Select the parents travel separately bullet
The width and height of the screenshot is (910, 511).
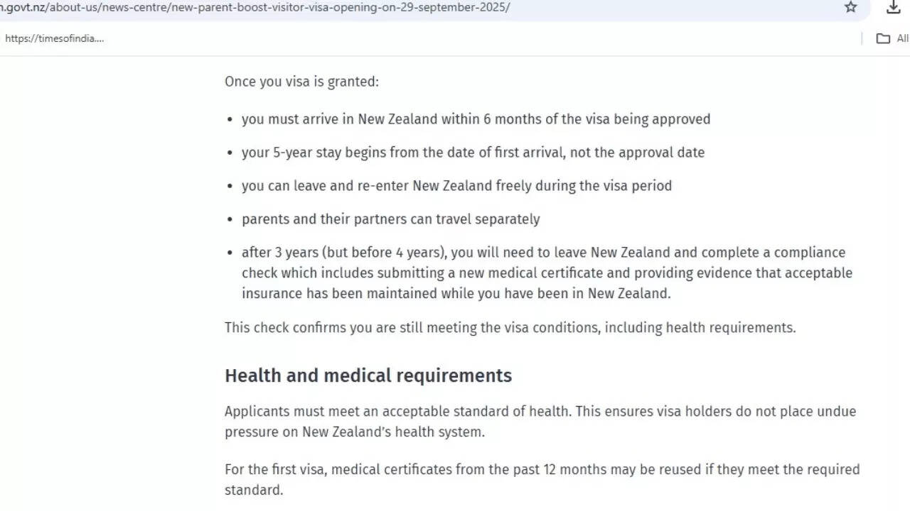click(390, 219)
